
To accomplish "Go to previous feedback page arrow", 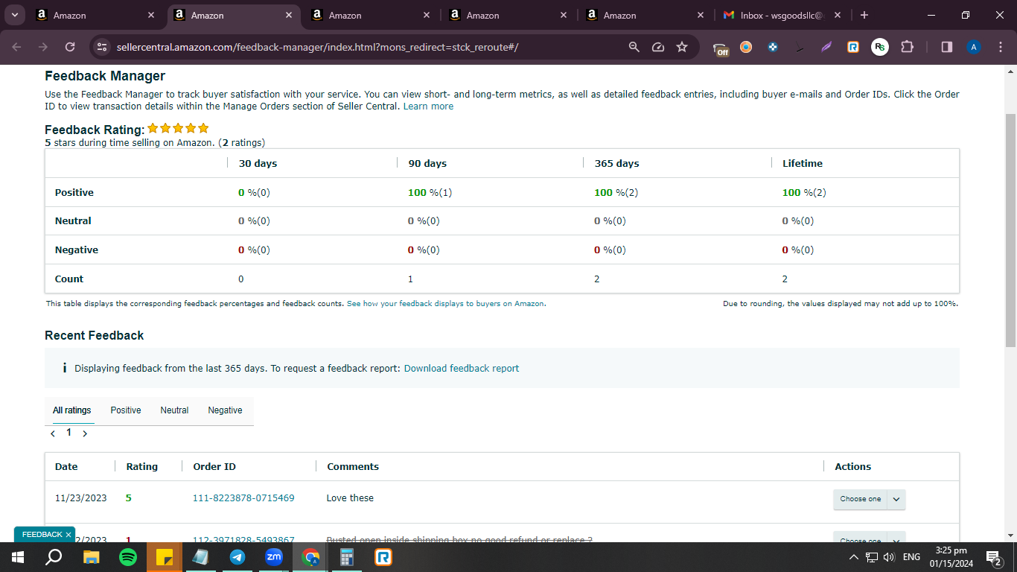I will pyautogui.click(x=53, y=433).
